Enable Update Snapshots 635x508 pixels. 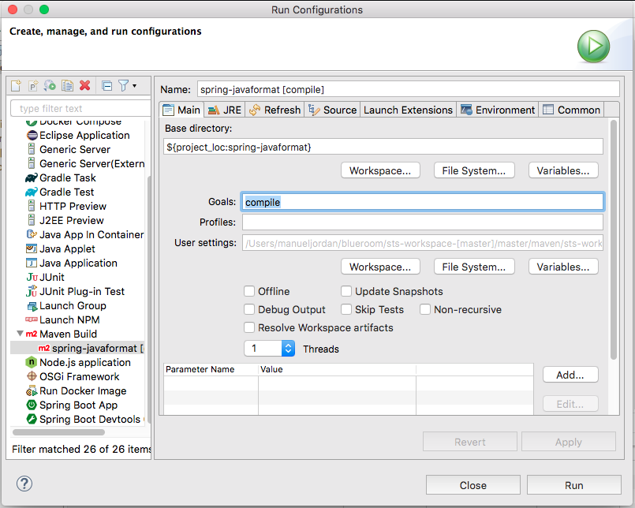click(346, 291)
